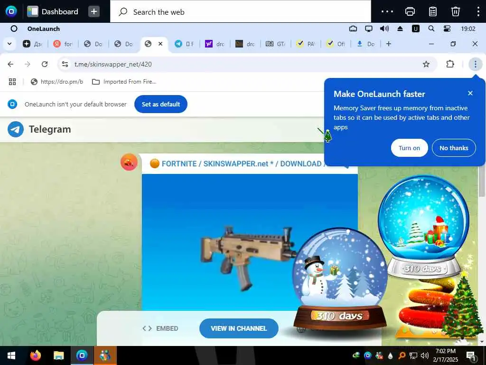
Task: Click the speaker volume icon in the OneLaunch bar
Action: pyautogui.click(x=384, y=29)
